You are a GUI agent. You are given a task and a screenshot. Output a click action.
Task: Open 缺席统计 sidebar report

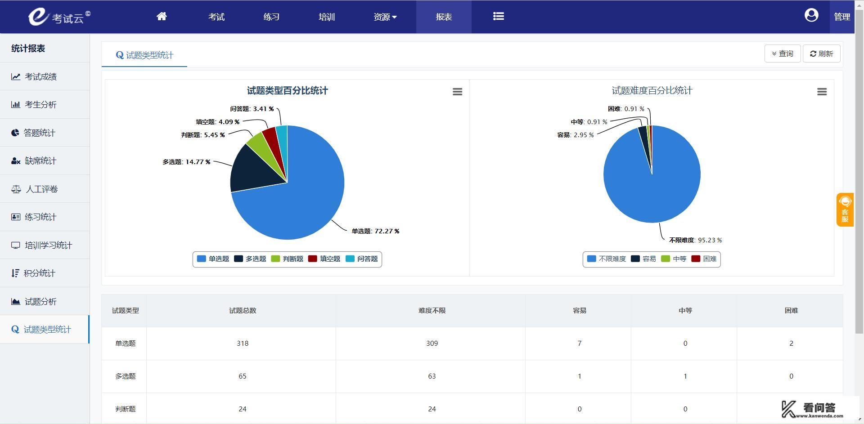pyautogui.click(x=45, y=161)
